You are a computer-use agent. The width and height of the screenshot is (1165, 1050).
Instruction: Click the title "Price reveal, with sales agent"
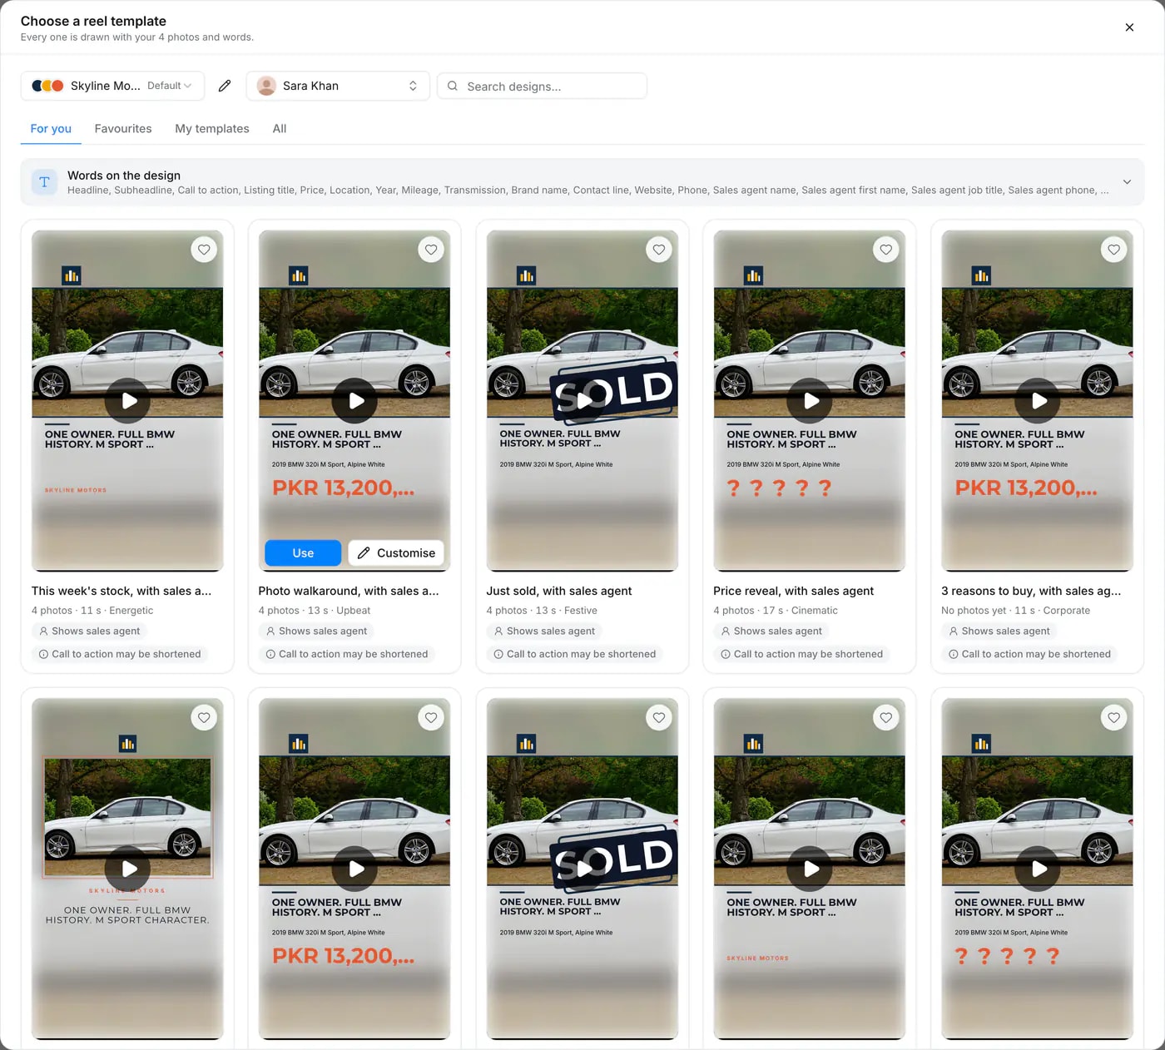tap(794, 591)
